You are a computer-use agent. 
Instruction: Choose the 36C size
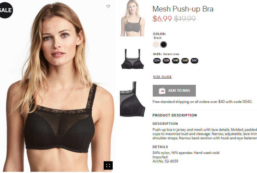pyautogui.click(x=194, y=60)
